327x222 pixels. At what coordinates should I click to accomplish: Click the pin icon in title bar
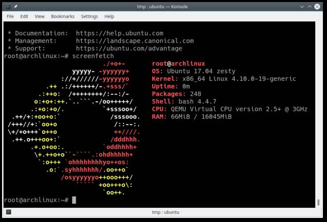tap(15, 7)
